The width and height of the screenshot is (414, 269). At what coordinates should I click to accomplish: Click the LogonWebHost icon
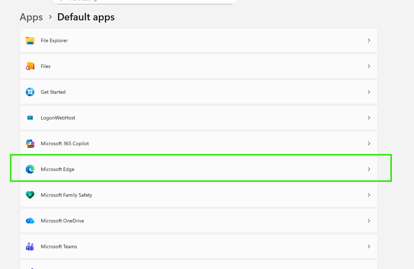pos(30,118)
